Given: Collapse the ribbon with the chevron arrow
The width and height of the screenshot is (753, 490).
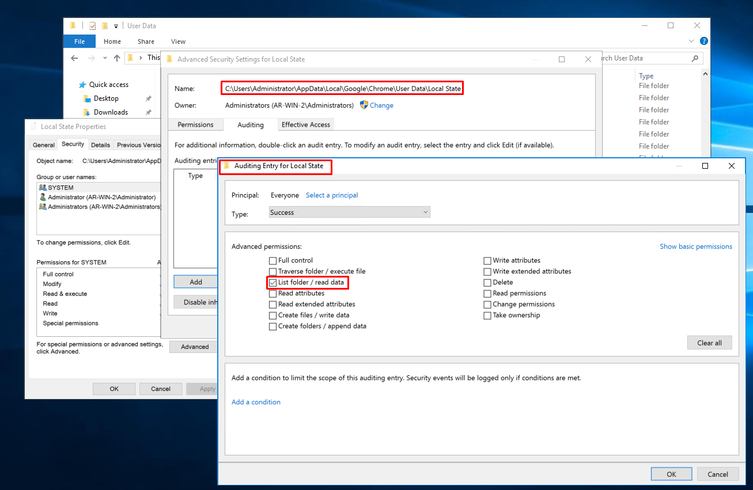Looking at the screenshot, I should (691, 41).
